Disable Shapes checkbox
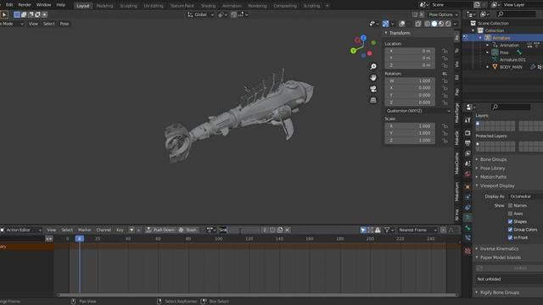Screen dimensions: 543x305 pyautogui.click(x=510, y=222)
